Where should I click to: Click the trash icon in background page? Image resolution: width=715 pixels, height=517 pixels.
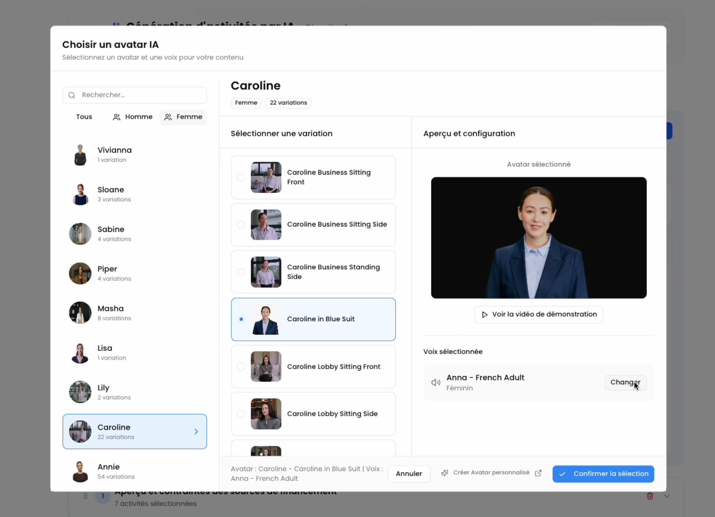click(x=650, y=496)
